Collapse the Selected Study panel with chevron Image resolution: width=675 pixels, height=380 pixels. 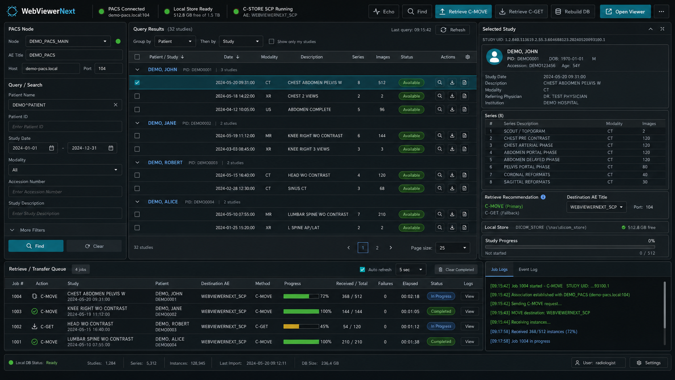650,29
